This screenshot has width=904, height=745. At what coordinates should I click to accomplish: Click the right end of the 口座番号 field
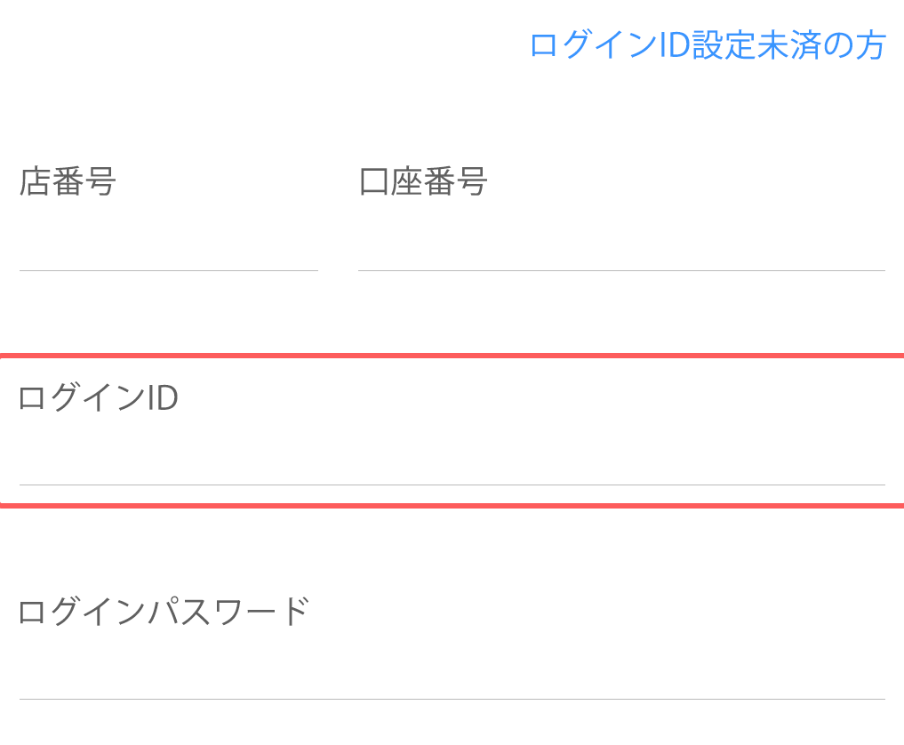click(867, 244)
